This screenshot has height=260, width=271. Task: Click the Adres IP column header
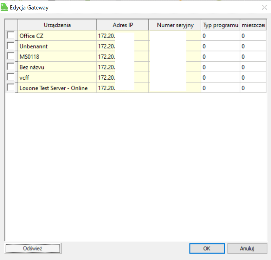(x=122, y=25)
